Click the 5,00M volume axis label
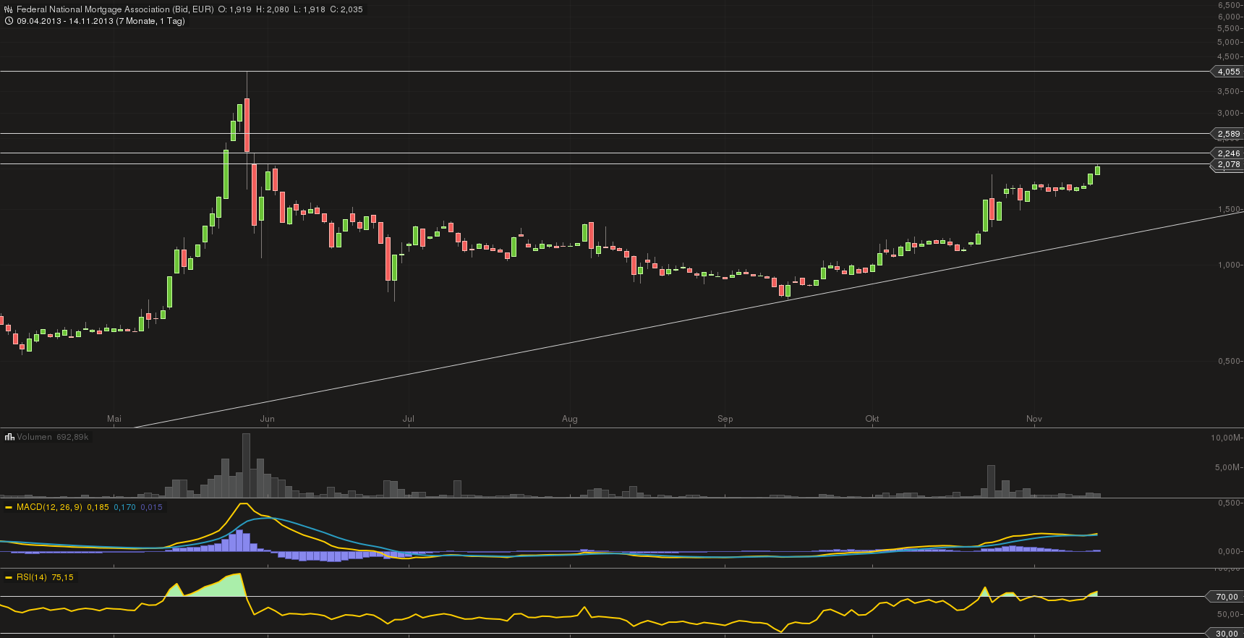This screenshot has height=638, width=1244. pos(1228,467)
